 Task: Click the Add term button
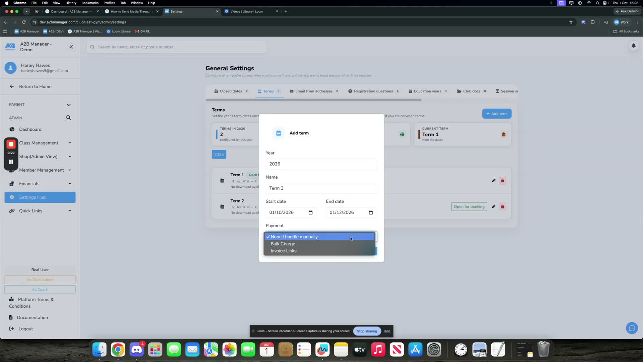coord(497,114)
